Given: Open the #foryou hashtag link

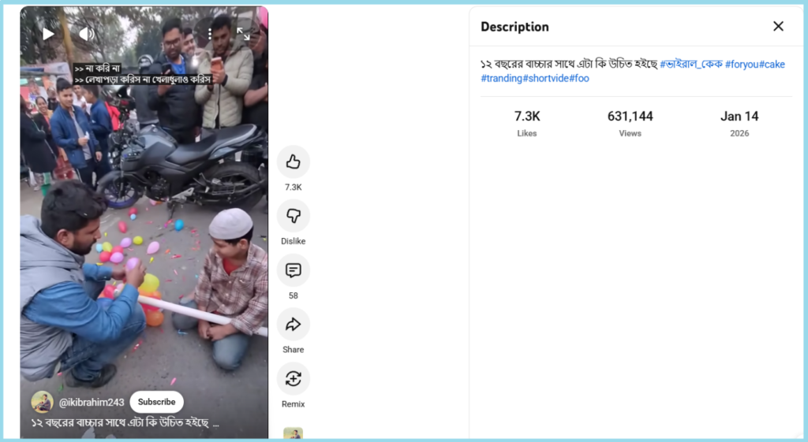Looking at the screenshot, I should (x=742, y=64).
